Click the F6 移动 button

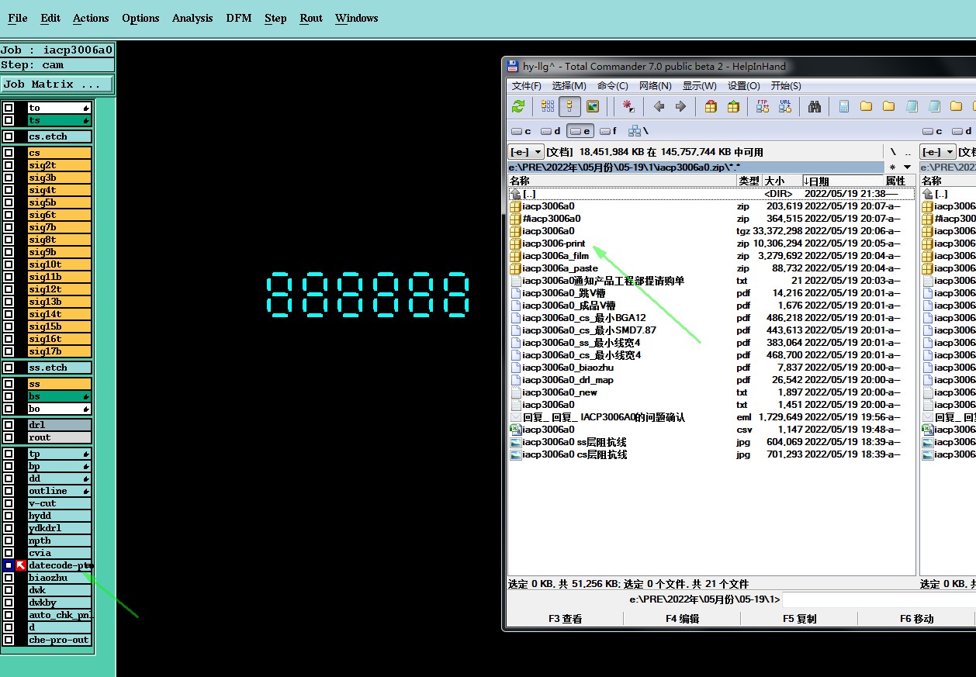916,618
